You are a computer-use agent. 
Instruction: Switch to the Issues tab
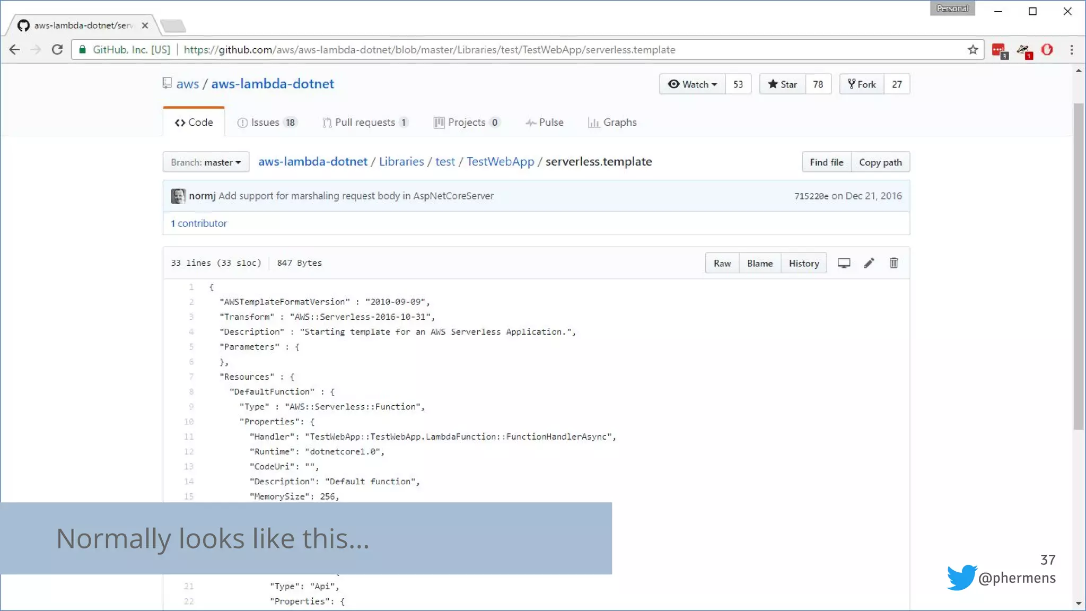pos(266,123)
